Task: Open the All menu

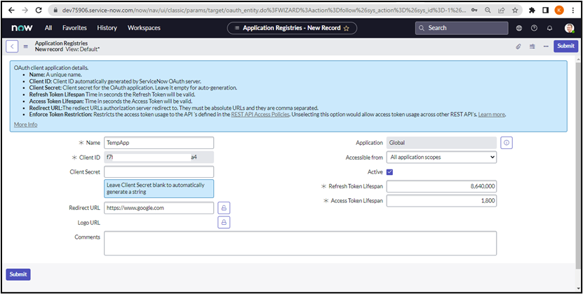Action: [48, 28]
